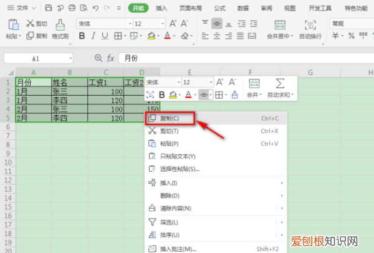Click the select-all corner of the sheet
Image resolution: width=374 pixels, height=253 pixels.
pyautogui.click(x=11, y=72)
